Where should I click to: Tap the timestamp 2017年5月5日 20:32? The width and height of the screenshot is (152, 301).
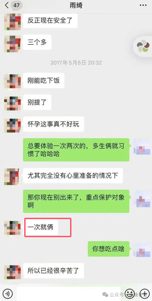click(76, 63)
